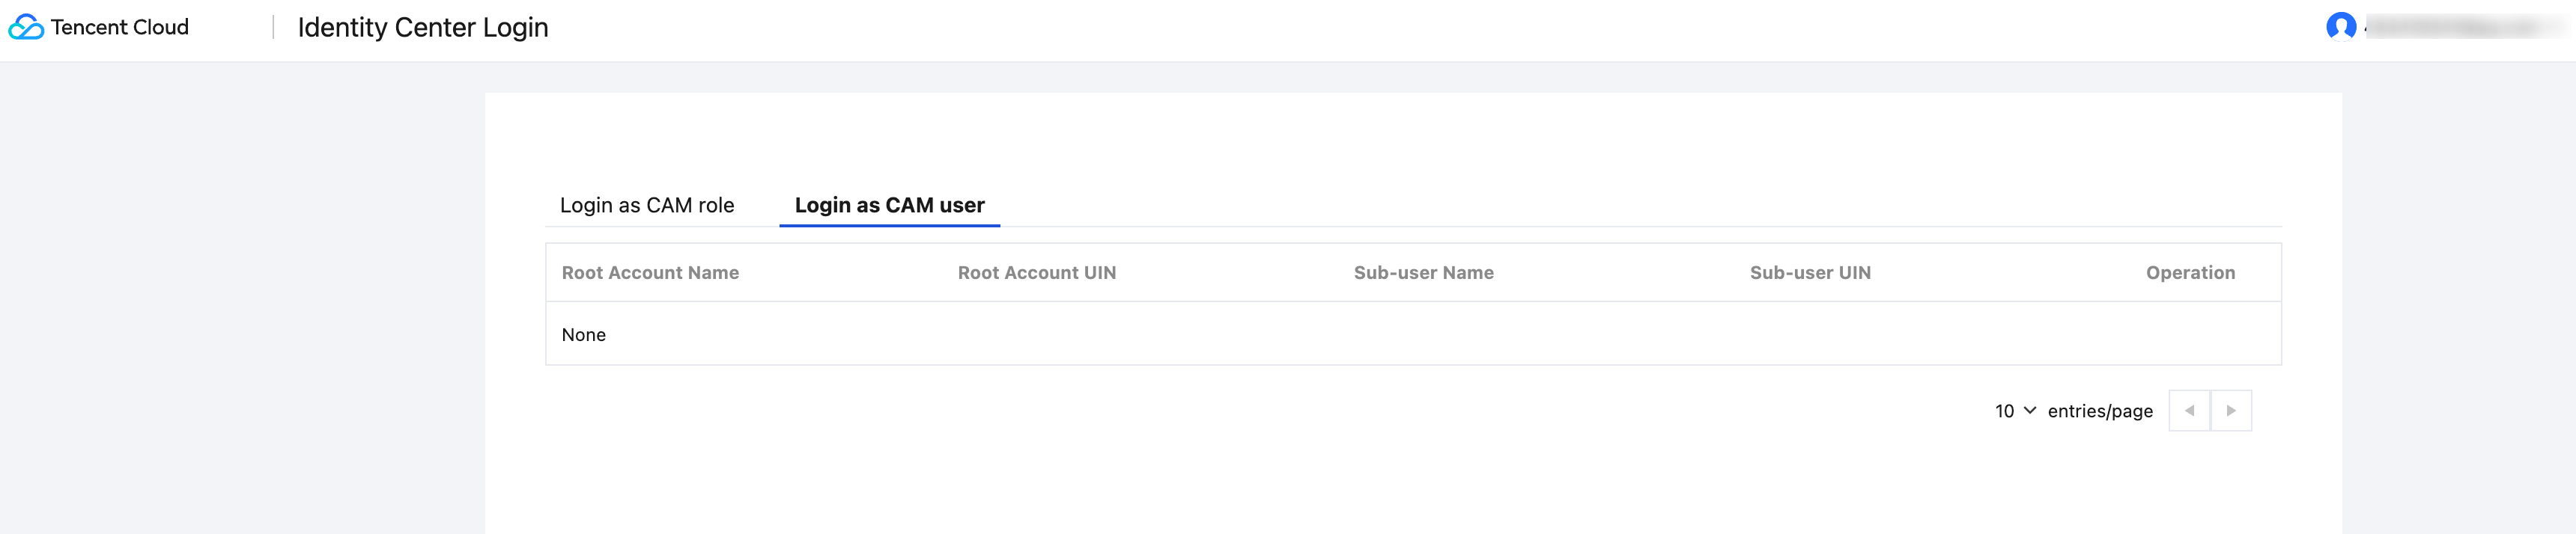Switch to Login as CAM role tab
Viewport: 2576px width, 534px height.
click(x=647, y=205)
